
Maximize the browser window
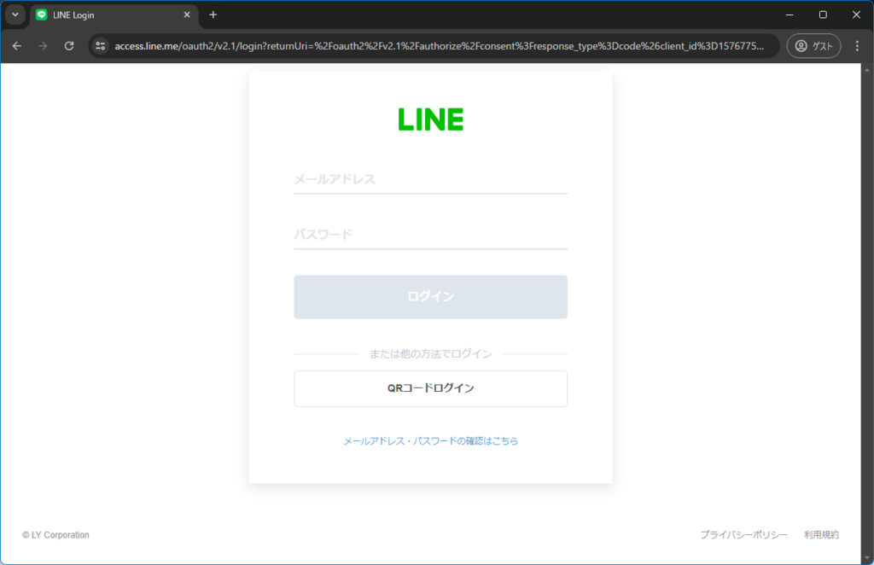click(823, 15)
